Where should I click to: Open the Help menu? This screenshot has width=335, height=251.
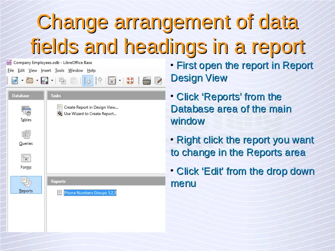point(91,70)
